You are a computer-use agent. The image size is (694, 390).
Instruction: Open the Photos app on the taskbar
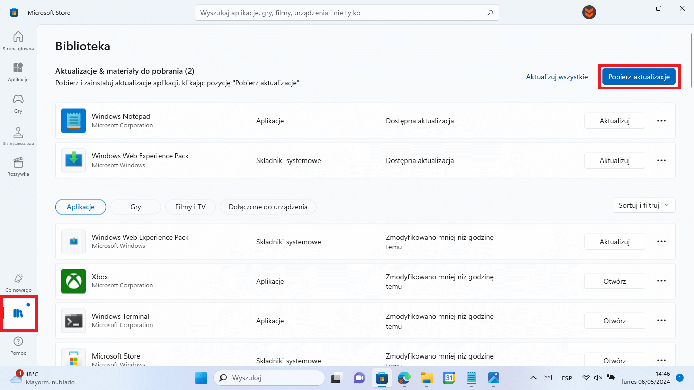(493, 378)
